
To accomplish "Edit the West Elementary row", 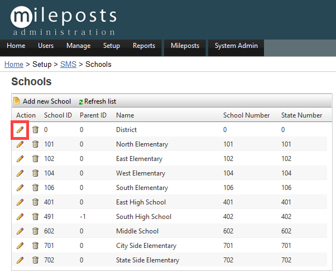I will click(20, 173).
